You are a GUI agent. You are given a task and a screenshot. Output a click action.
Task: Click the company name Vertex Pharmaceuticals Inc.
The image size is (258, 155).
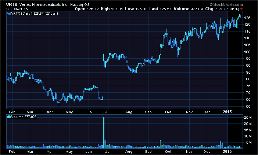click(44, 5)
